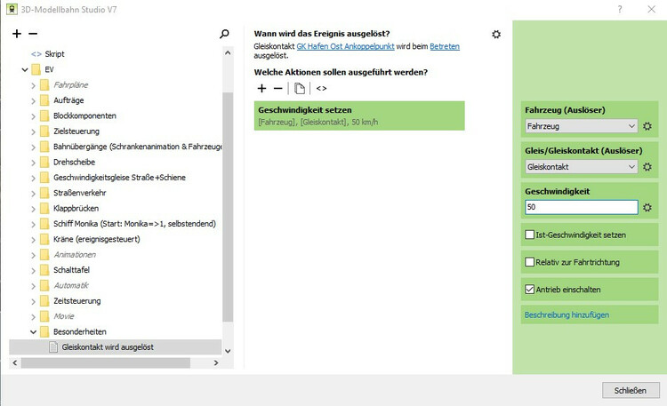Screen dimensions: 667x406
Task: Click the Betreten trigger link
Action: [445, 46]
